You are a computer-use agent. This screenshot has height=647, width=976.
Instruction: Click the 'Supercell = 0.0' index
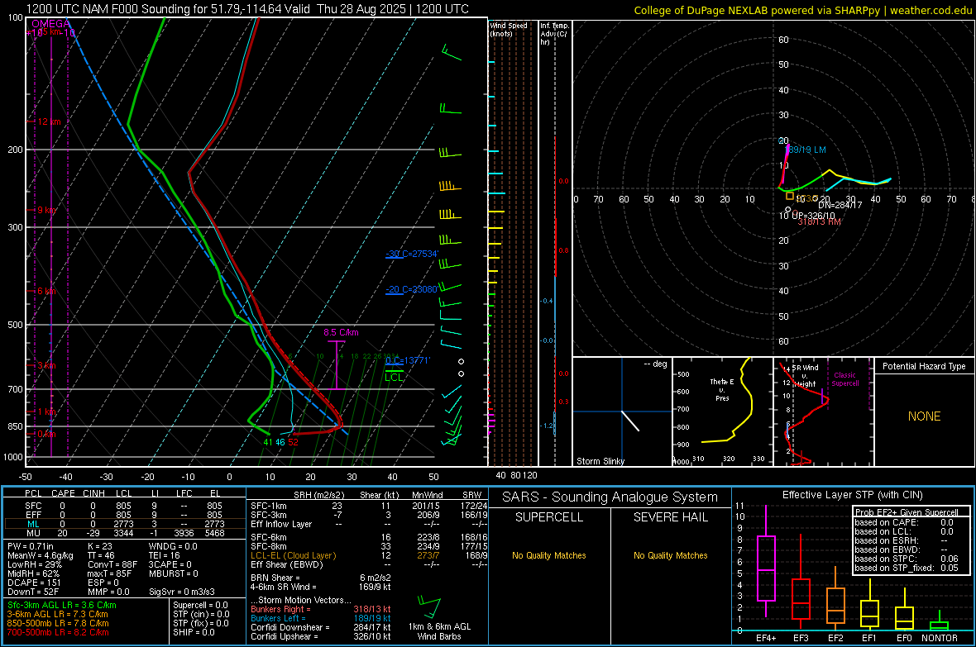pyautogui.click(x=200, y=605)
